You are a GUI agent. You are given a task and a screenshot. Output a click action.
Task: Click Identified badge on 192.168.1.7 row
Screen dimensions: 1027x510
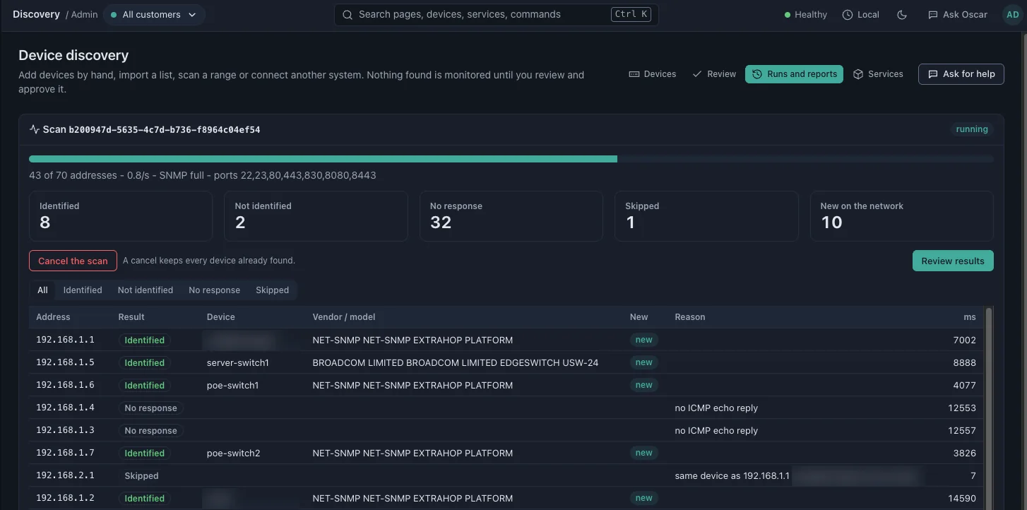[x=145, y=453]
